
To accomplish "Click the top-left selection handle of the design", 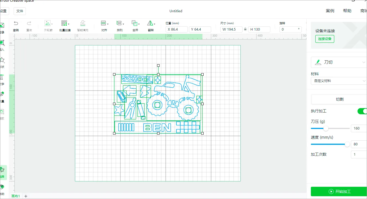I will 114,74.
